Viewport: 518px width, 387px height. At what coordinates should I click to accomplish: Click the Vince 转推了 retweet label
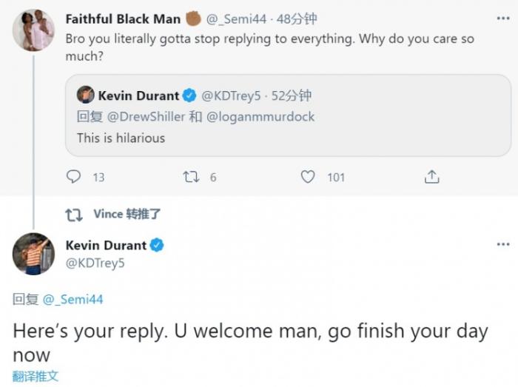click(127, 214)
